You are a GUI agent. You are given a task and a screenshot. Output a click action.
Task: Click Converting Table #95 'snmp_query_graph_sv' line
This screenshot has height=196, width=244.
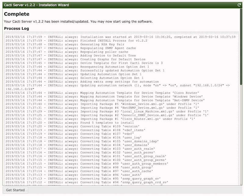(x=83, y=179)
